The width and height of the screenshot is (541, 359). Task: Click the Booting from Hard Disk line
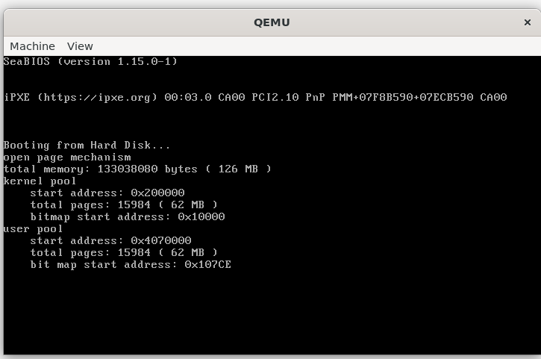(x=87, y=145)
